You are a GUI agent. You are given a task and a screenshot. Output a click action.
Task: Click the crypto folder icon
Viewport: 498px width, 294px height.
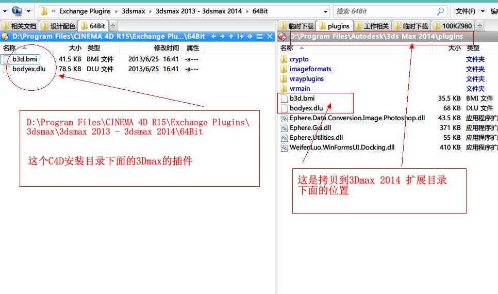click(284, 59)
